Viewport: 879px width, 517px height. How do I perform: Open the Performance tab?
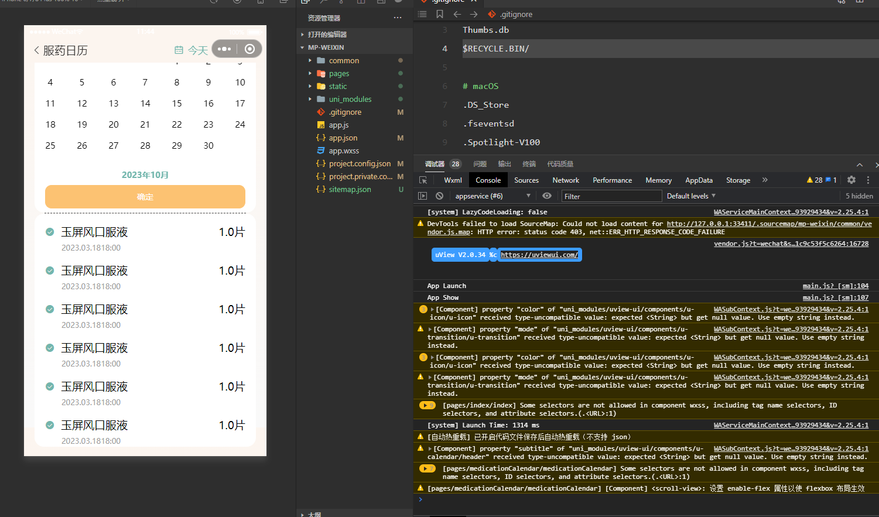(x=612, y=180)
